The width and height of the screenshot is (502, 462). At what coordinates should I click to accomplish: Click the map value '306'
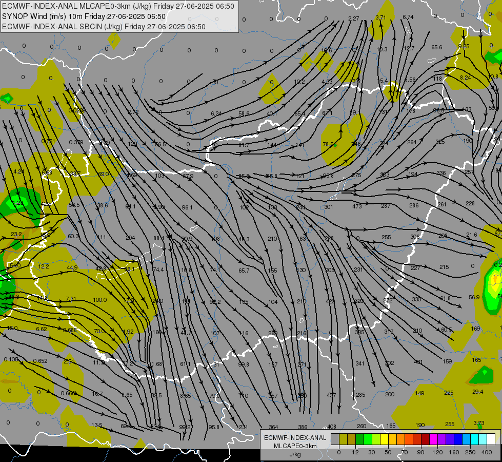(x=415, y=237)
